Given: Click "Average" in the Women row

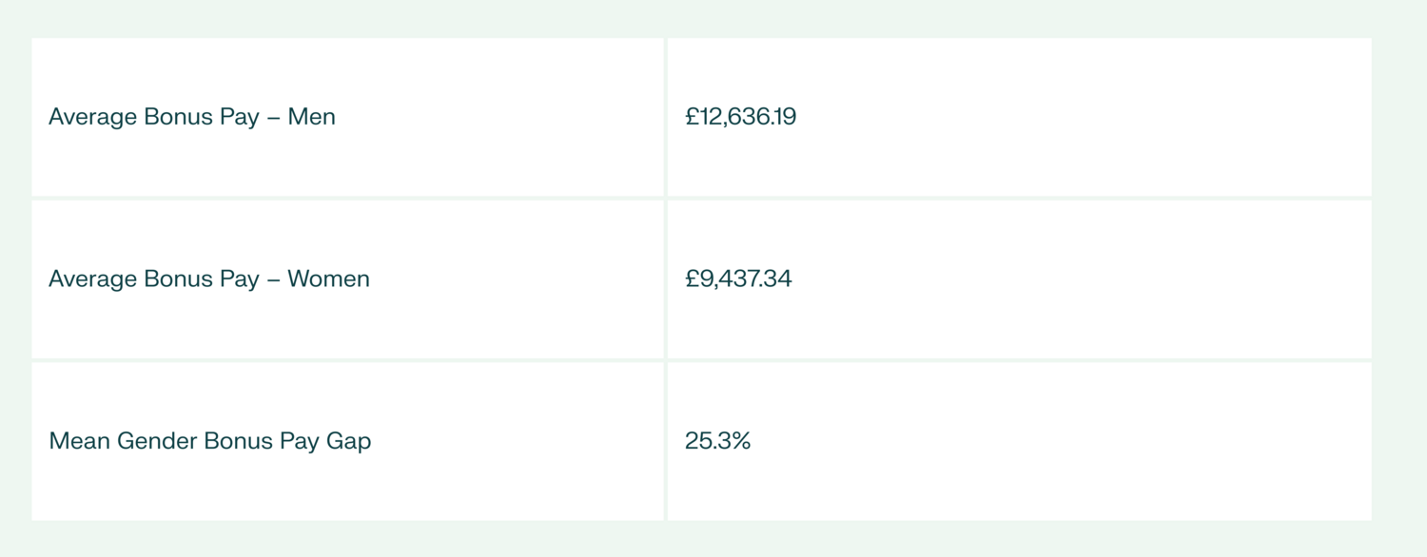Looking at the screenshot, I should click(92, 278).
